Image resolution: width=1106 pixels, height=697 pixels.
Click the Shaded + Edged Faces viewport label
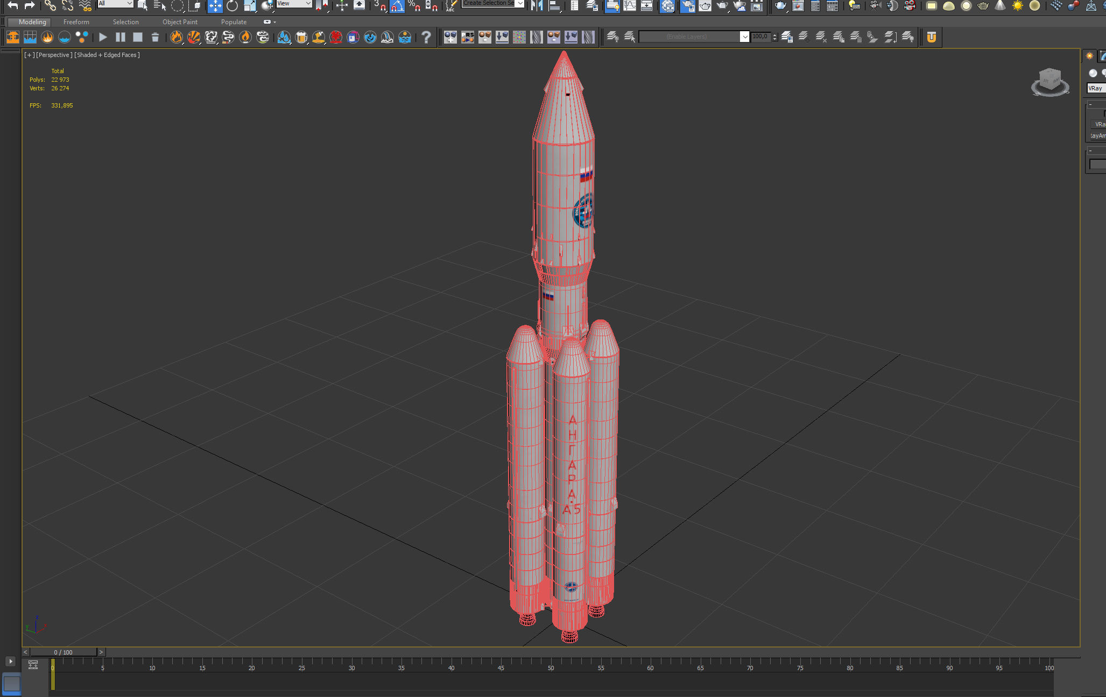[107, 55]
